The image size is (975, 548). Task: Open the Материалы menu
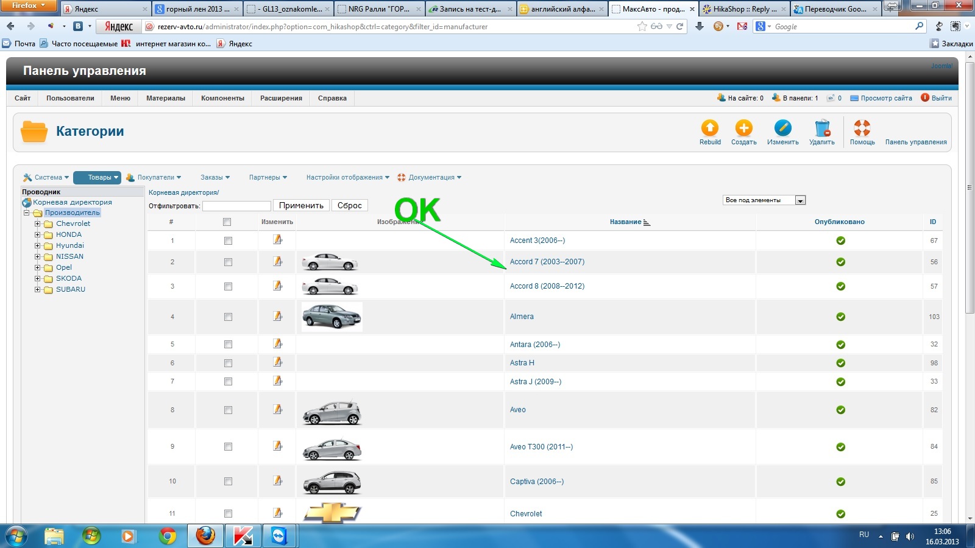click(x=166, y=98)
